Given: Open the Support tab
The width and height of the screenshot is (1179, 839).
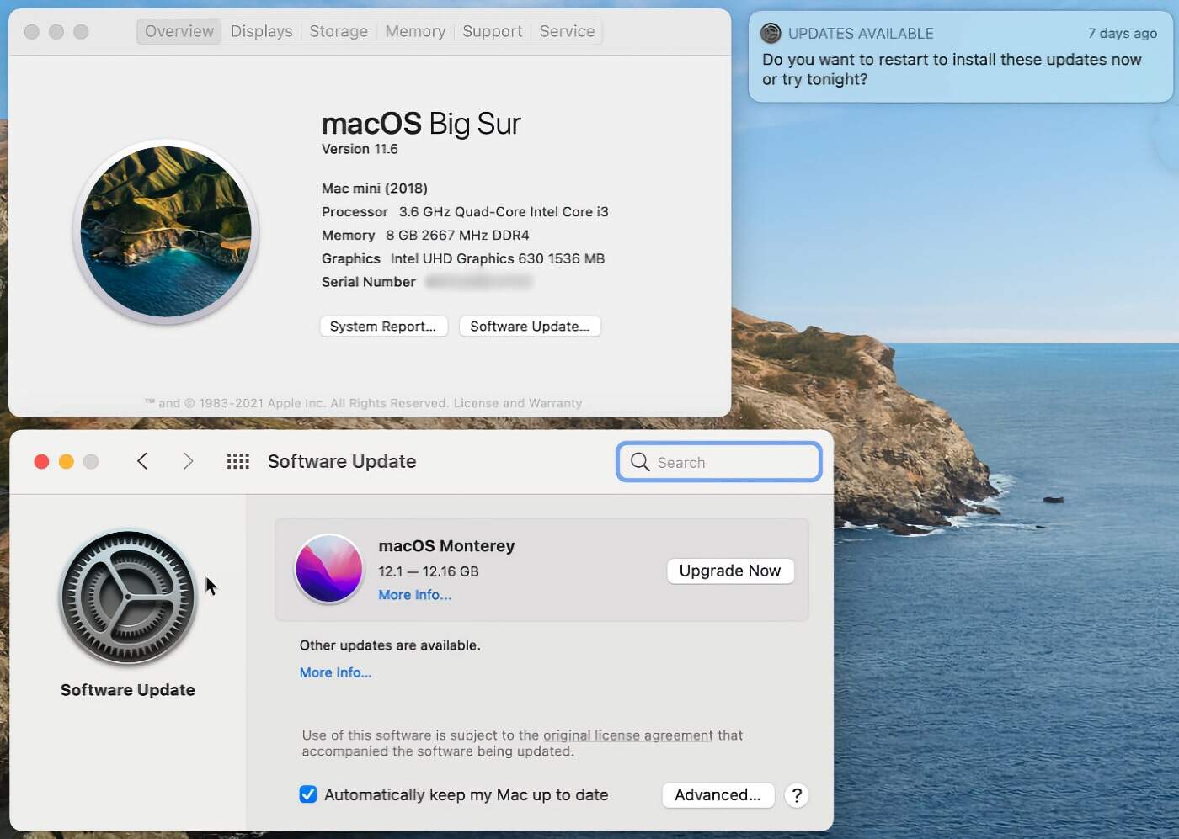Looking at the screenshot, I should tap(493, 31).
